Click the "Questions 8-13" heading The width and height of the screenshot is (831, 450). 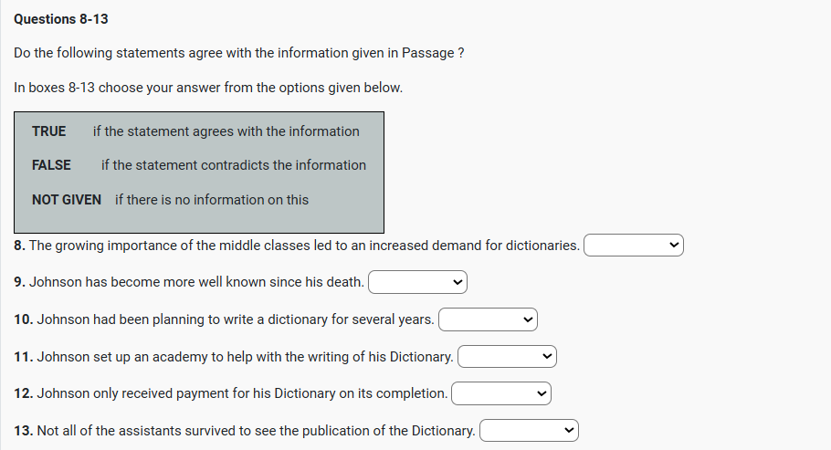point(61,18)
